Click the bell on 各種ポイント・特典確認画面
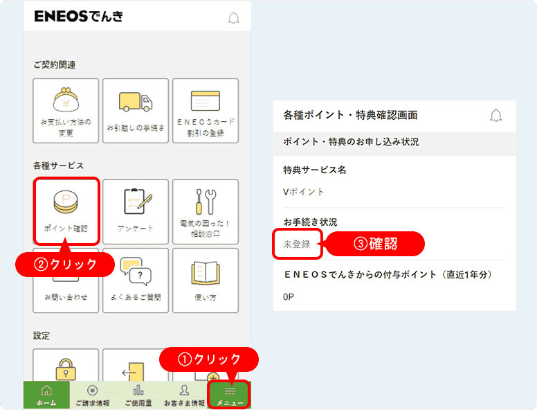This screenshot has height=410, width=537. [495, 116]
